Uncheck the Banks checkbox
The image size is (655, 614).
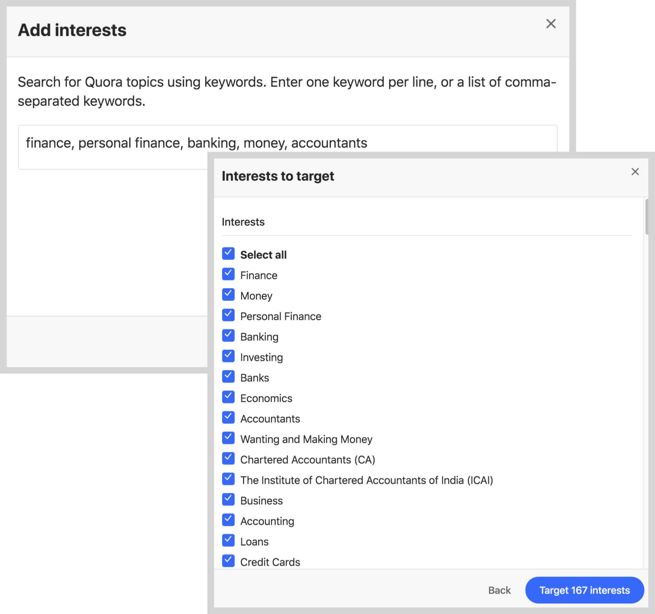[x=228, y=376]
